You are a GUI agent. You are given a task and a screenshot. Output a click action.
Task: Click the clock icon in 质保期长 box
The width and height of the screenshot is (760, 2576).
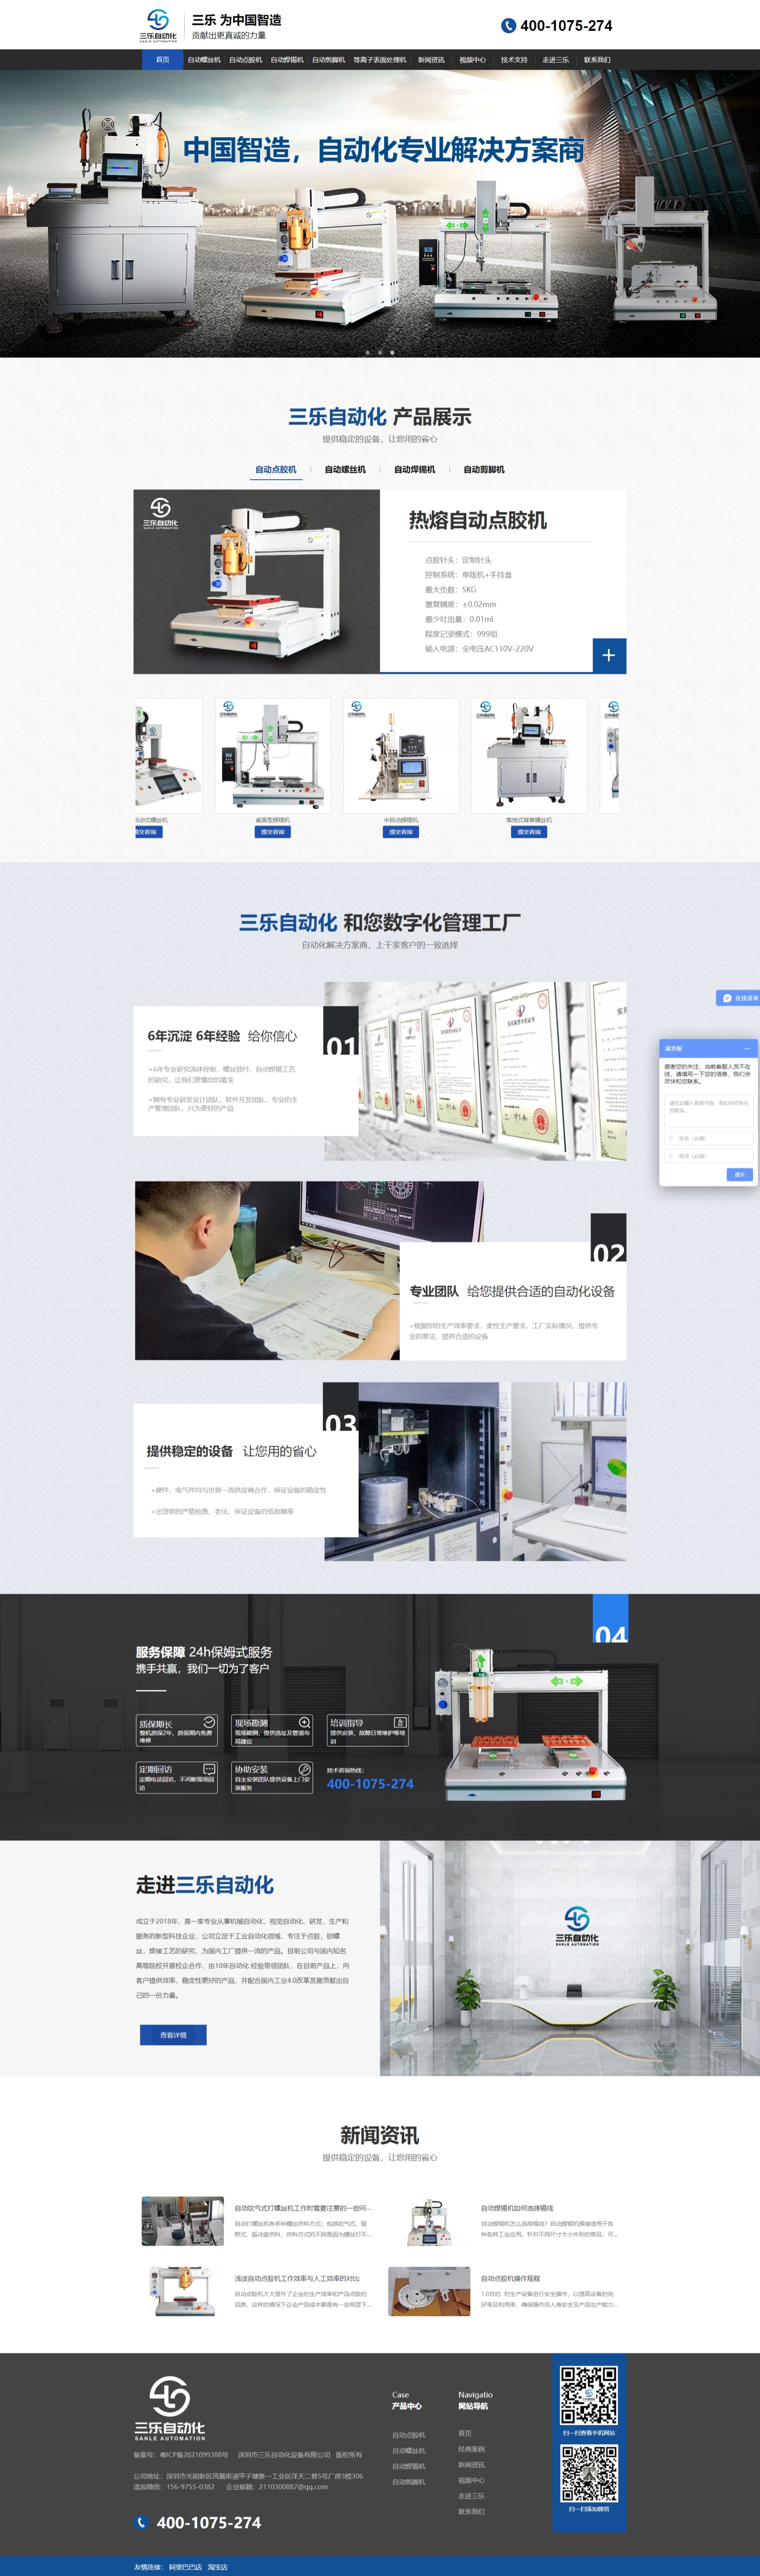click(209, 1722)
